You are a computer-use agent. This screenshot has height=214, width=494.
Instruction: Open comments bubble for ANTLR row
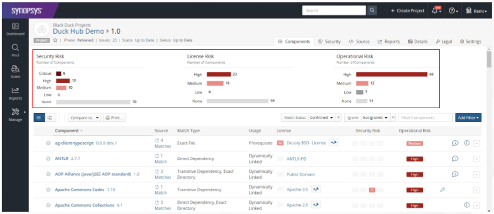coord(455,158)
